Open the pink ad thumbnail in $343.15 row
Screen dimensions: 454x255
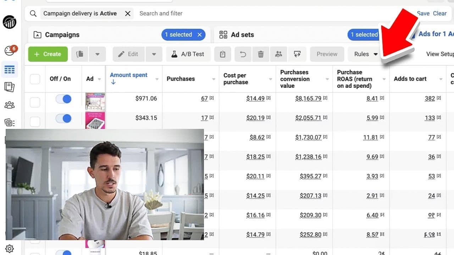point(95,120)
